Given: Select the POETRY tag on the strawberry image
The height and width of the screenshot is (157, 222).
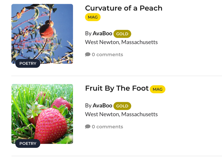Looking at the screenshot, I should (x=28, y=143).
